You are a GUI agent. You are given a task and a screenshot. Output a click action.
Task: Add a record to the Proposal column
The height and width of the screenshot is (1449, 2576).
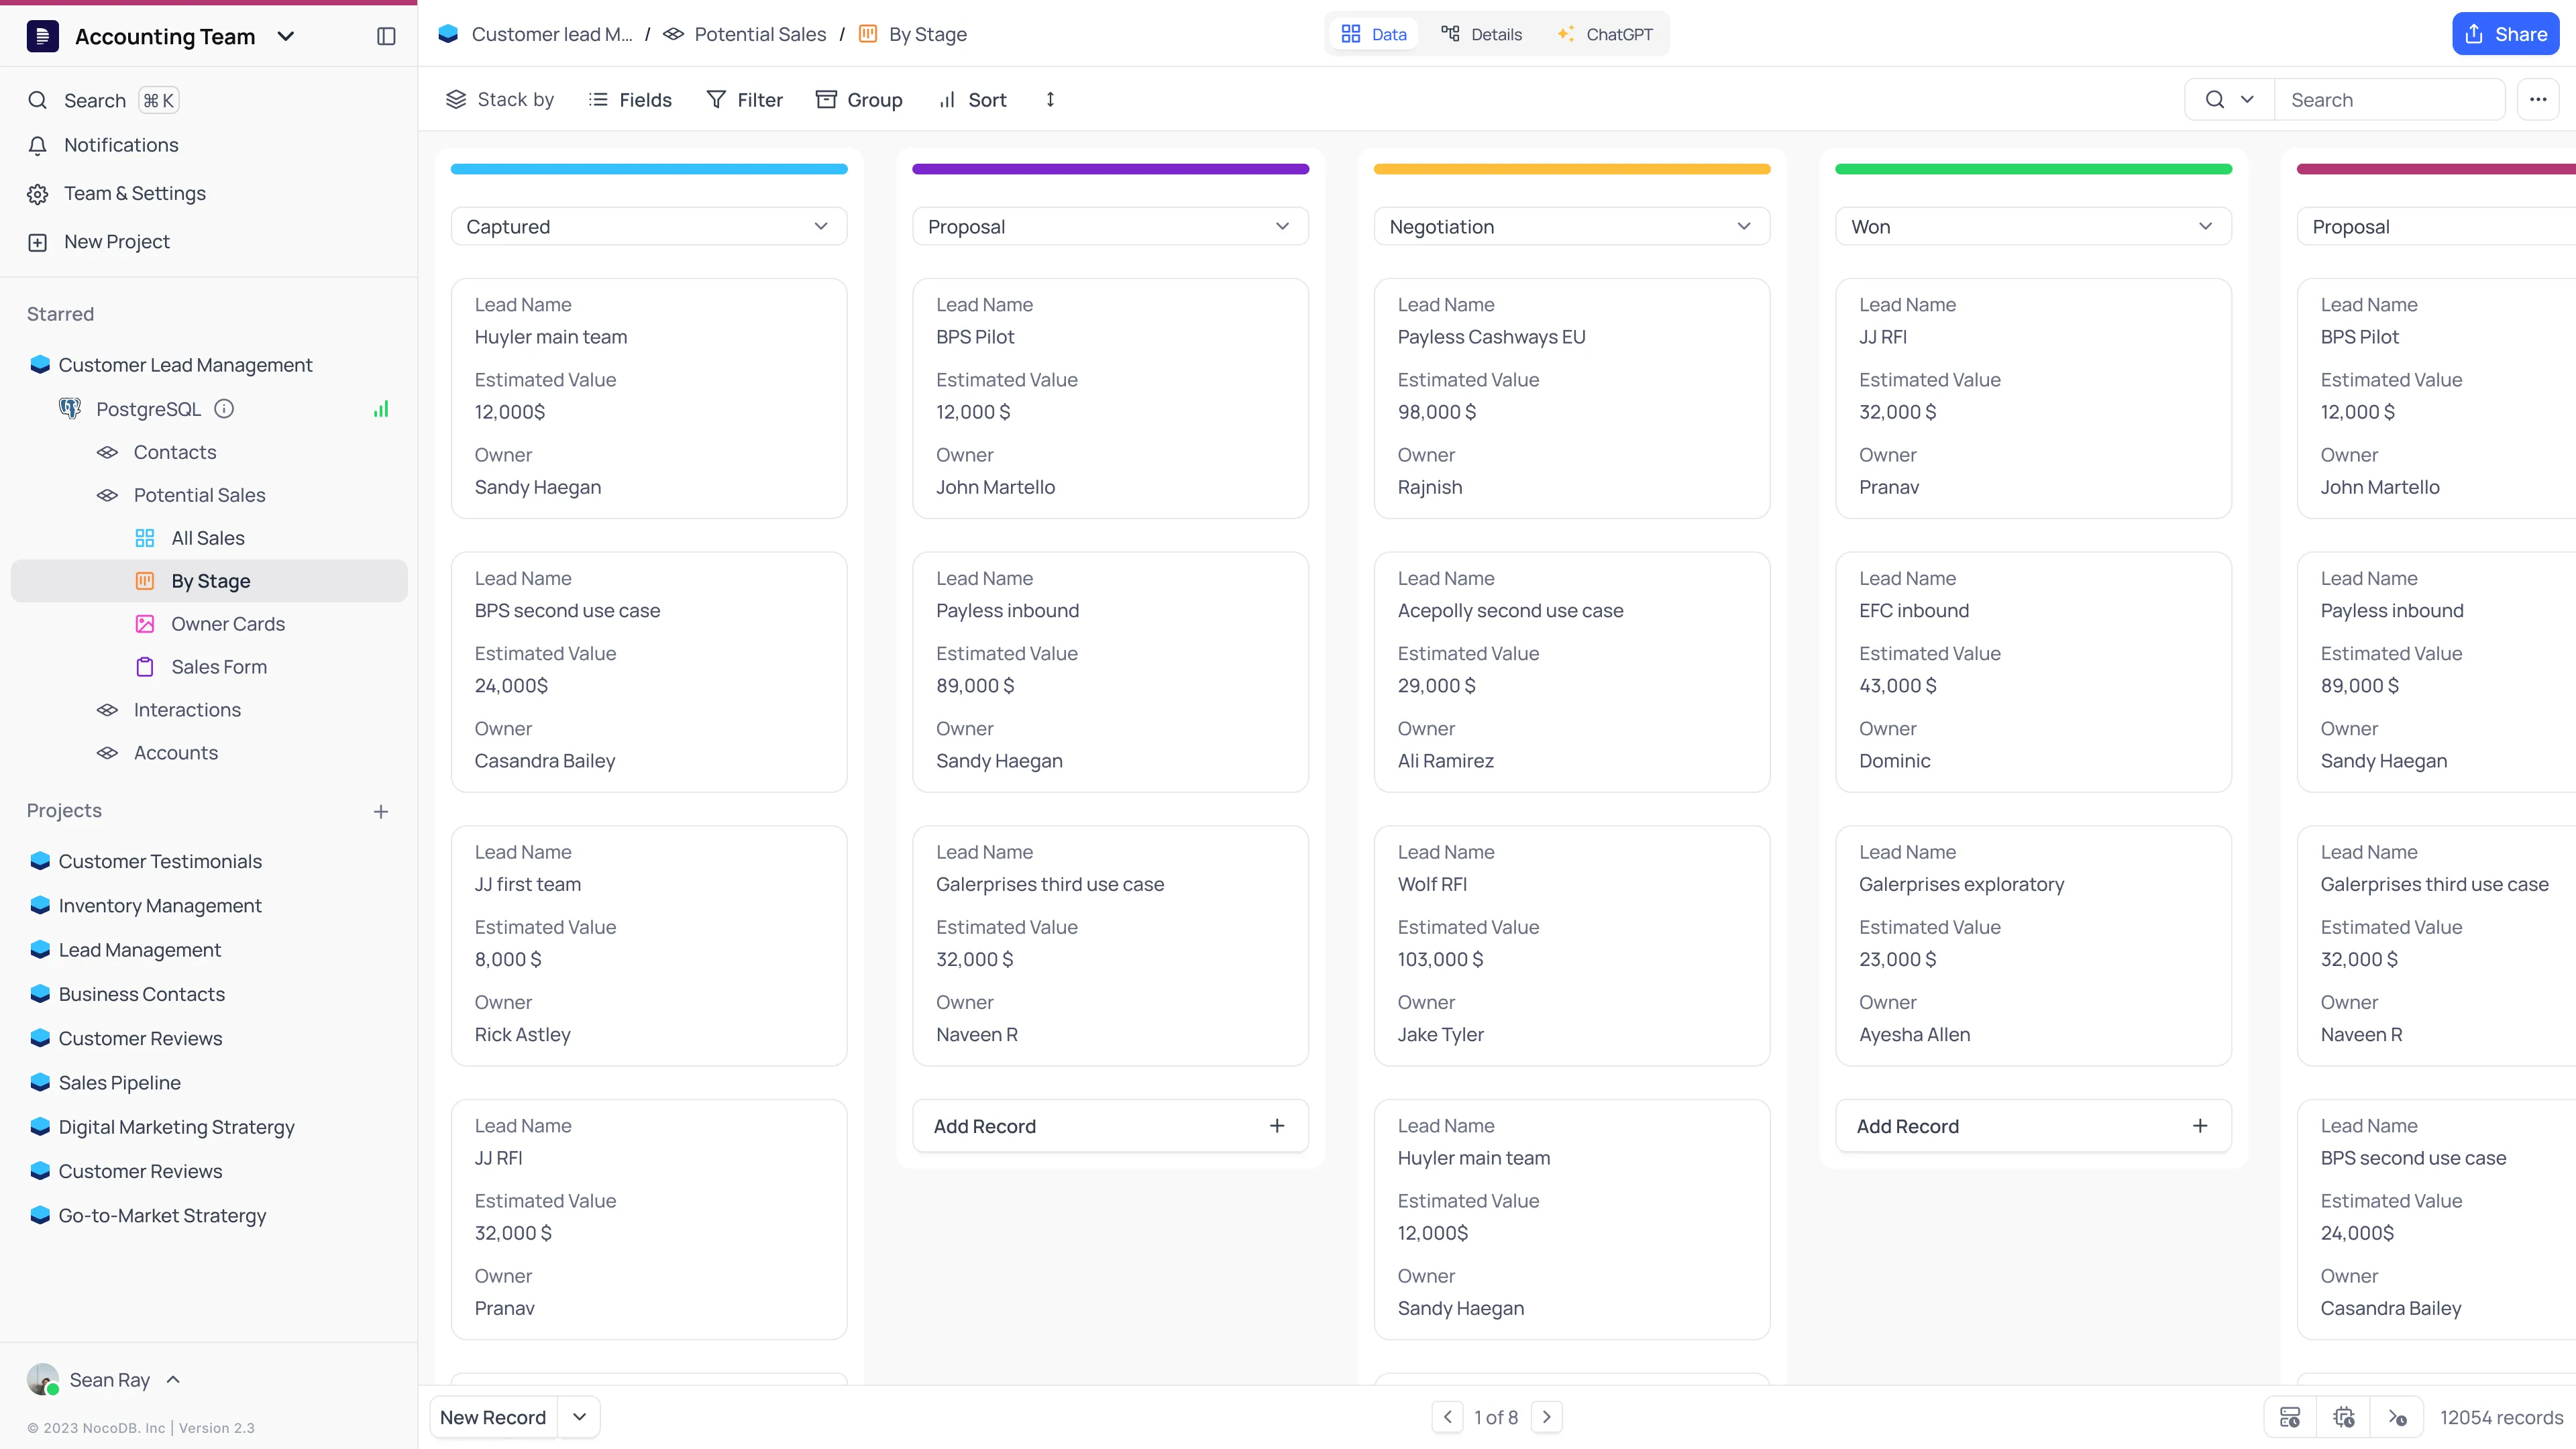tap(1110, 1125)
